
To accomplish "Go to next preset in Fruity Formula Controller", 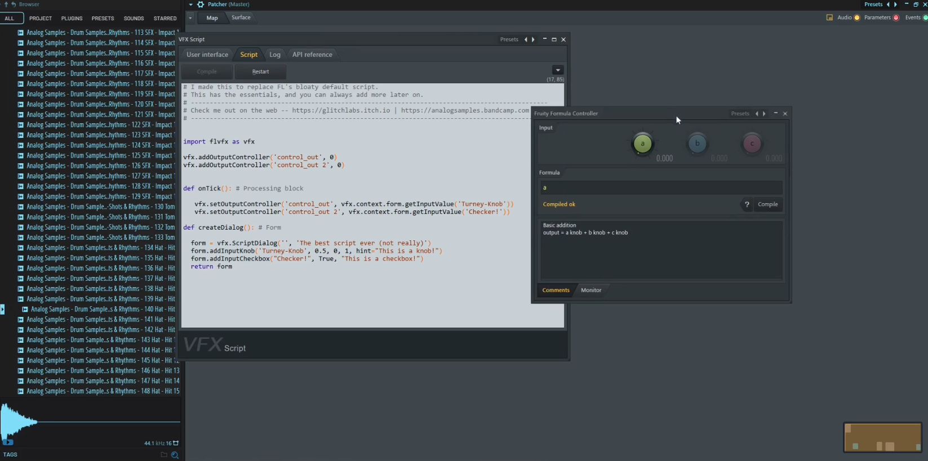I will 765,114.
